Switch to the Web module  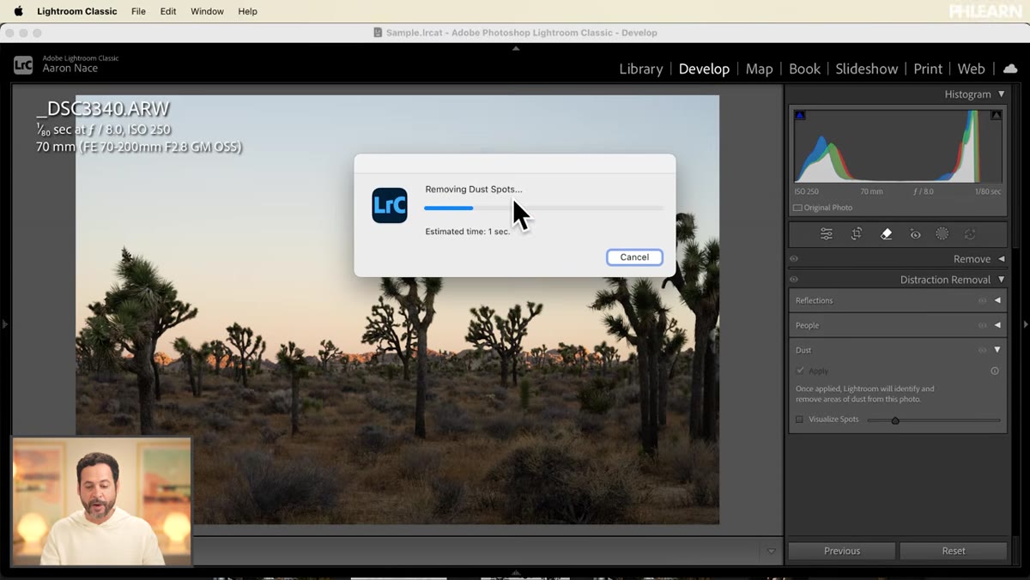click(971, 69)
